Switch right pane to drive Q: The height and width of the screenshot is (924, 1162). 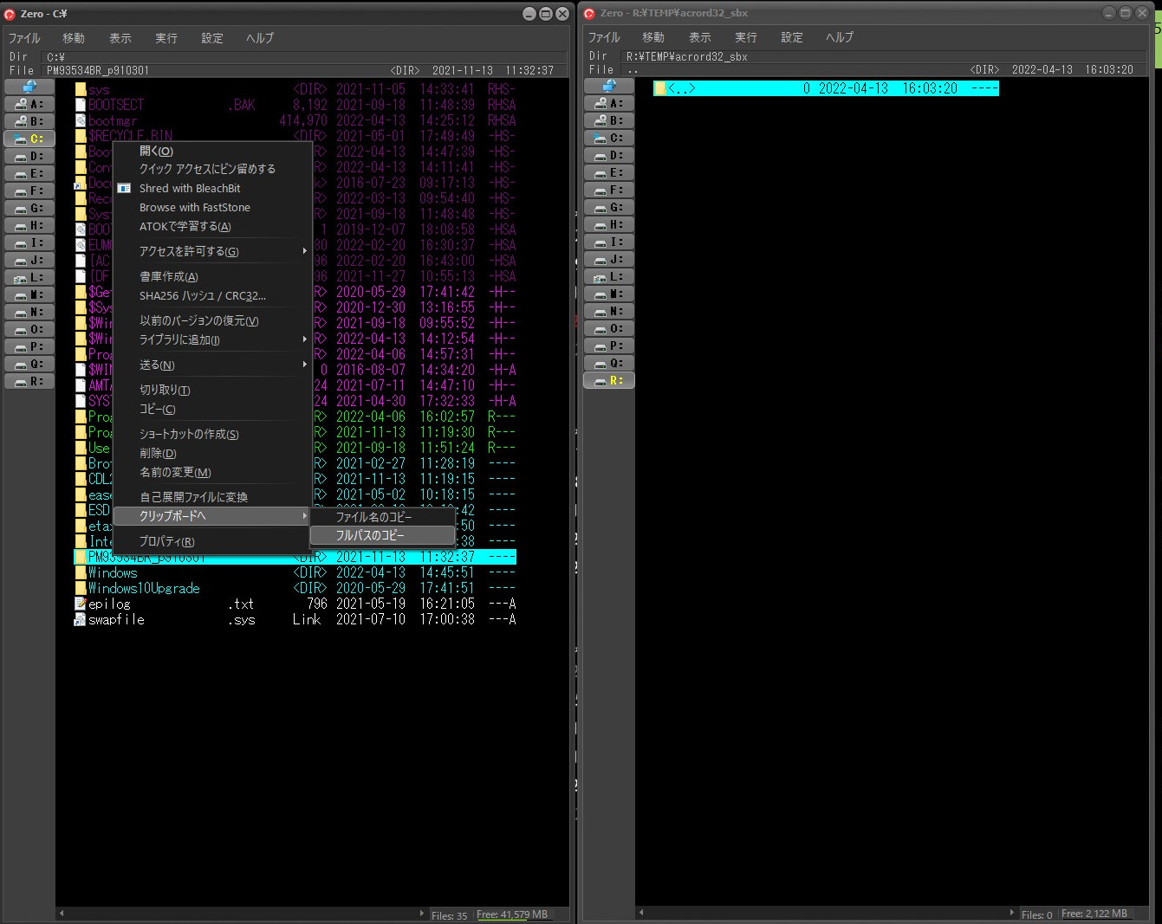pyautogui.click(x=608, y=363)
